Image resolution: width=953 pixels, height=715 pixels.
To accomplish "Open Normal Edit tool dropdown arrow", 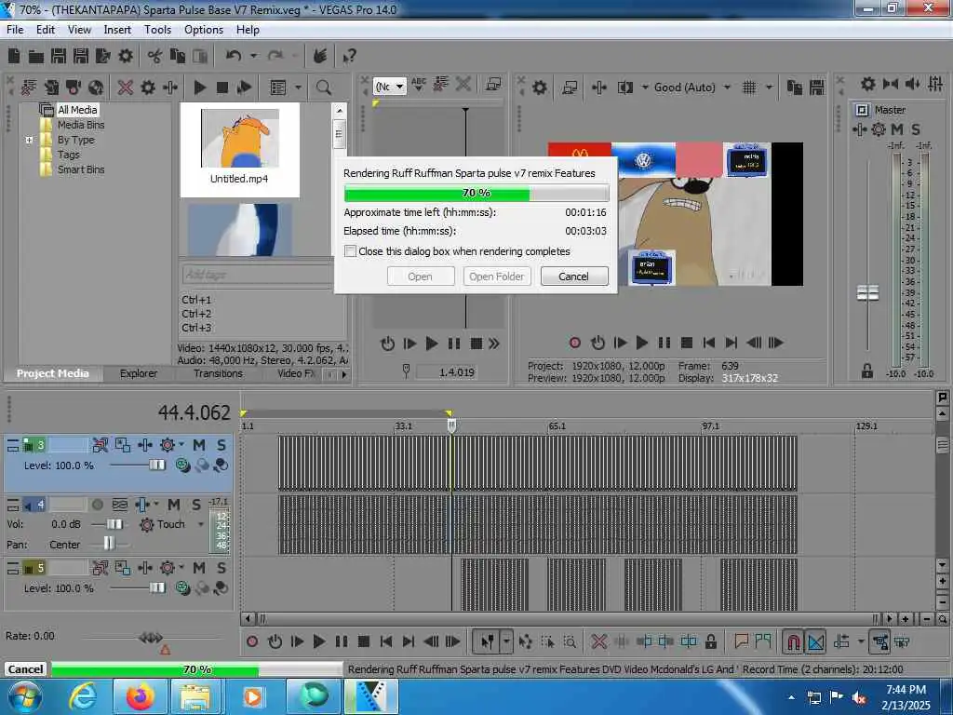I will [x=506, y=641].
